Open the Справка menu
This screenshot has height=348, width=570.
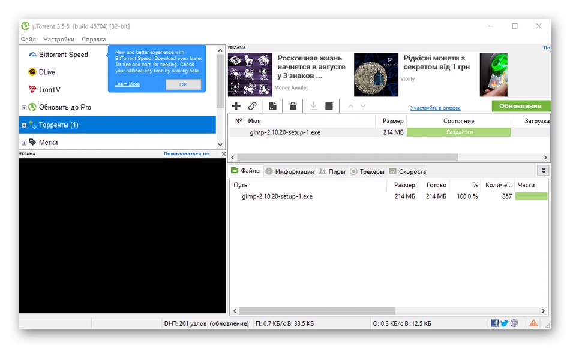coord(94,39)
